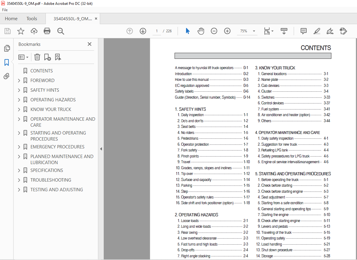Expand the SPECIFICATIONS bookmark
This screenshot has height=260, width=357.
(x=19, y=170)
